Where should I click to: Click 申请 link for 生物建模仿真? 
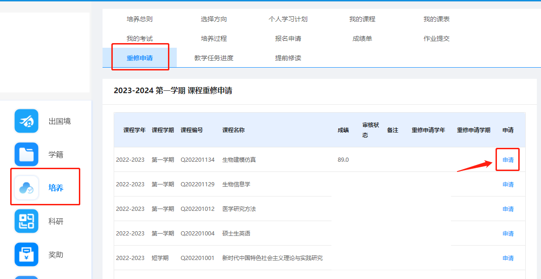[x=508, y=160]
